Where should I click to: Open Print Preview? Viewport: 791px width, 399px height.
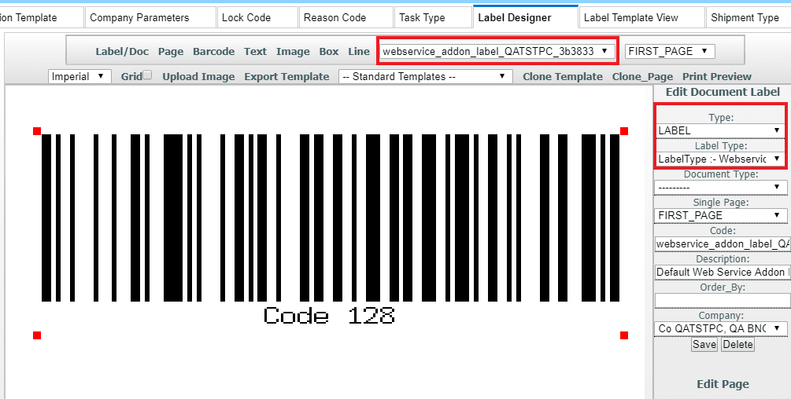(x=717, y=76)
